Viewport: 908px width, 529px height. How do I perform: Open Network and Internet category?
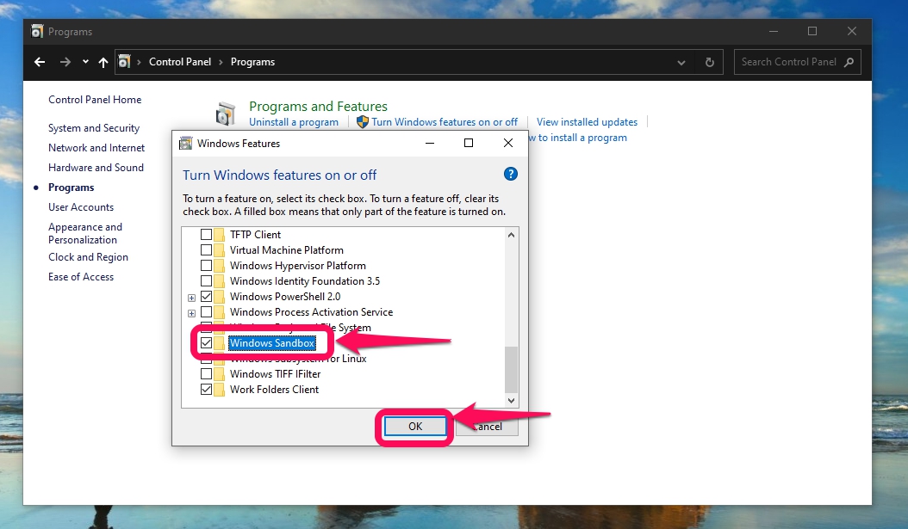point(96,147)
